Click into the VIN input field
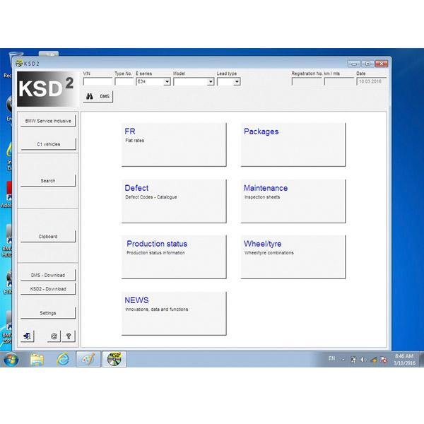Image resolution: width=424 pixels, height=424 pixels. click(x=97, y=82)
